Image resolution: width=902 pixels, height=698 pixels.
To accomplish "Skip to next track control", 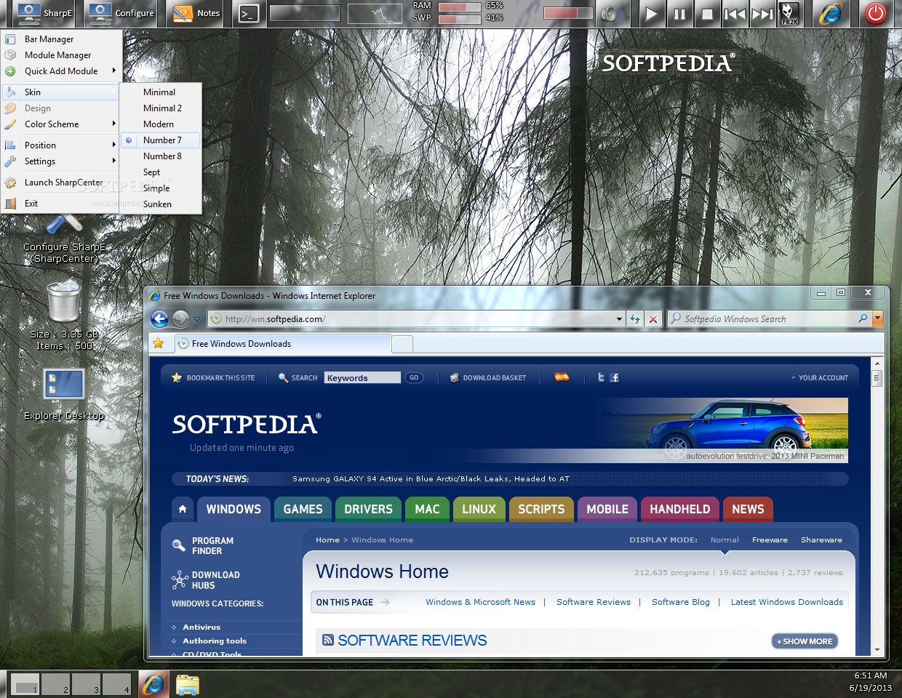I will click(x=762, y=14).
